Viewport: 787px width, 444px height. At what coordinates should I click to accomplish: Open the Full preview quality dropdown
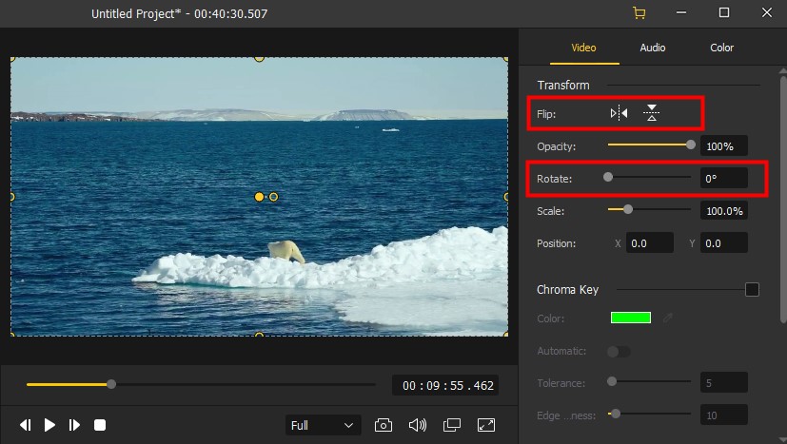[x=323, y=425]
